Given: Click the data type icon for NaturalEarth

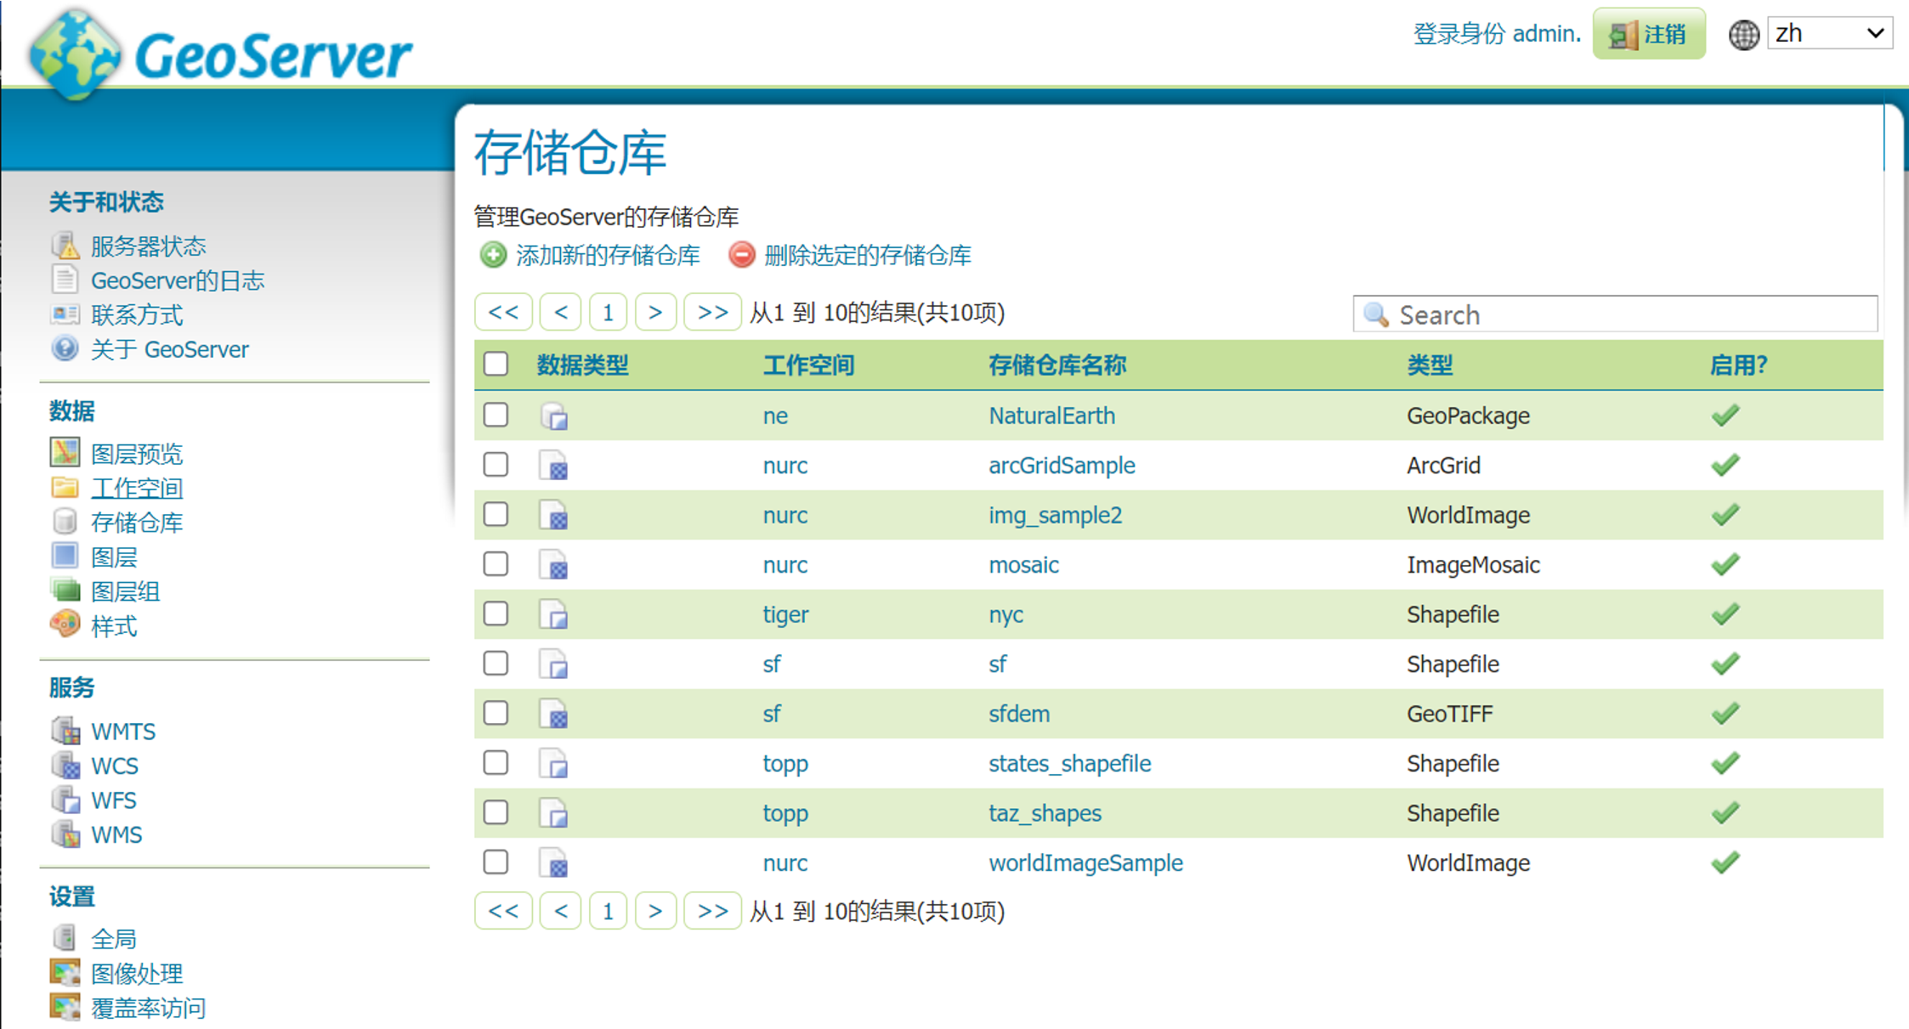Looking at the screenshot, I should (x=554, y=416).
